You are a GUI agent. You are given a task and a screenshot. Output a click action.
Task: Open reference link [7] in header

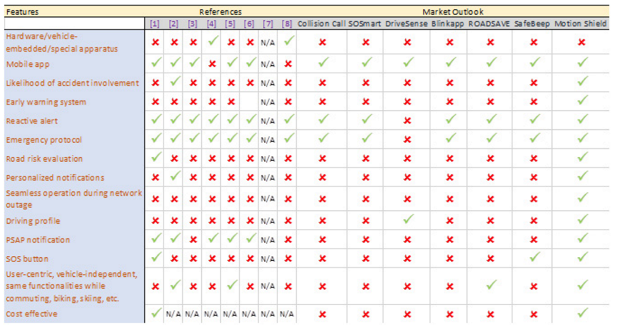click(268, 24)
